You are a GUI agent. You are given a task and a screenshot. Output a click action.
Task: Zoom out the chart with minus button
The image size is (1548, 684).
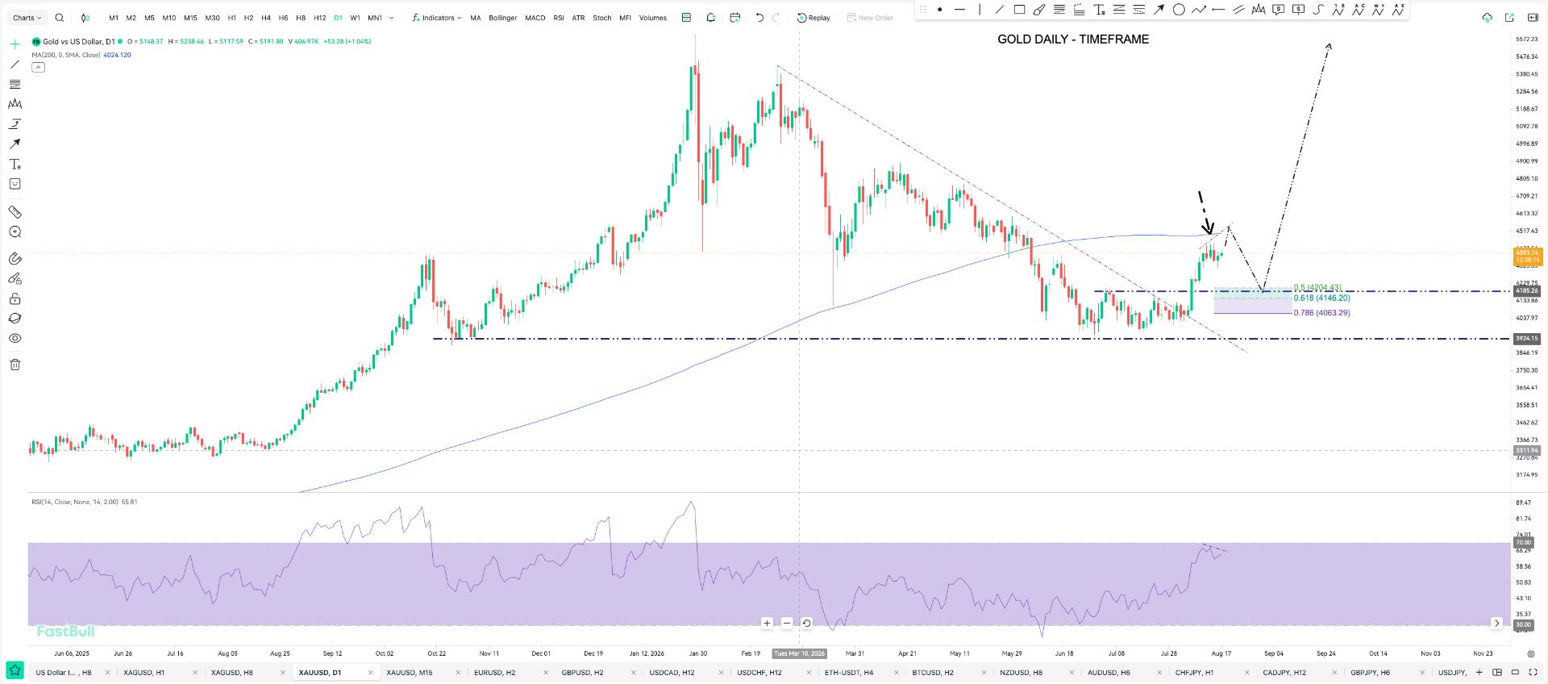(787, 623)
